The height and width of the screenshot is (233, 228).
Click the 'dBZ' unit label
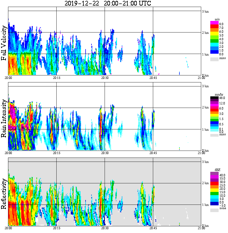(218, 170)
